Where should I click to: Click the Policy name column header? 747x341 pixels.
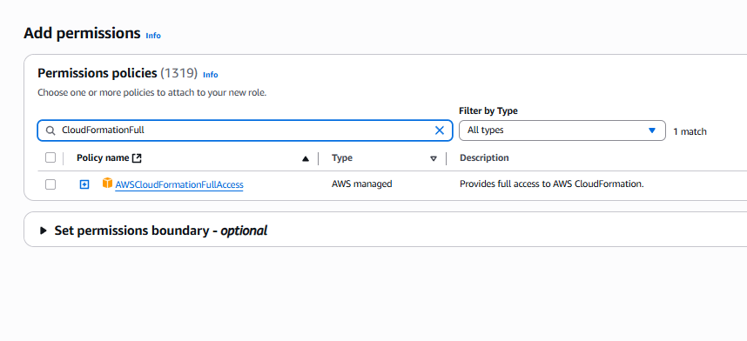click(x=103, y=157)
